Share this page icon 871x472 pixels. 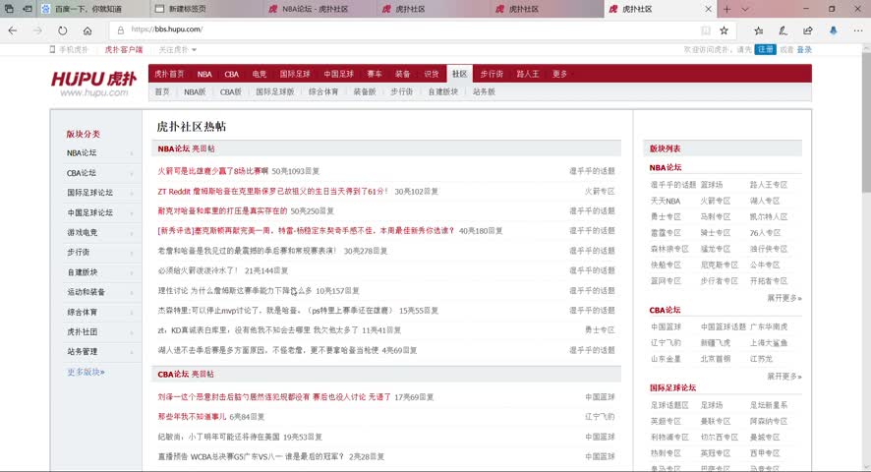point(808,30)
